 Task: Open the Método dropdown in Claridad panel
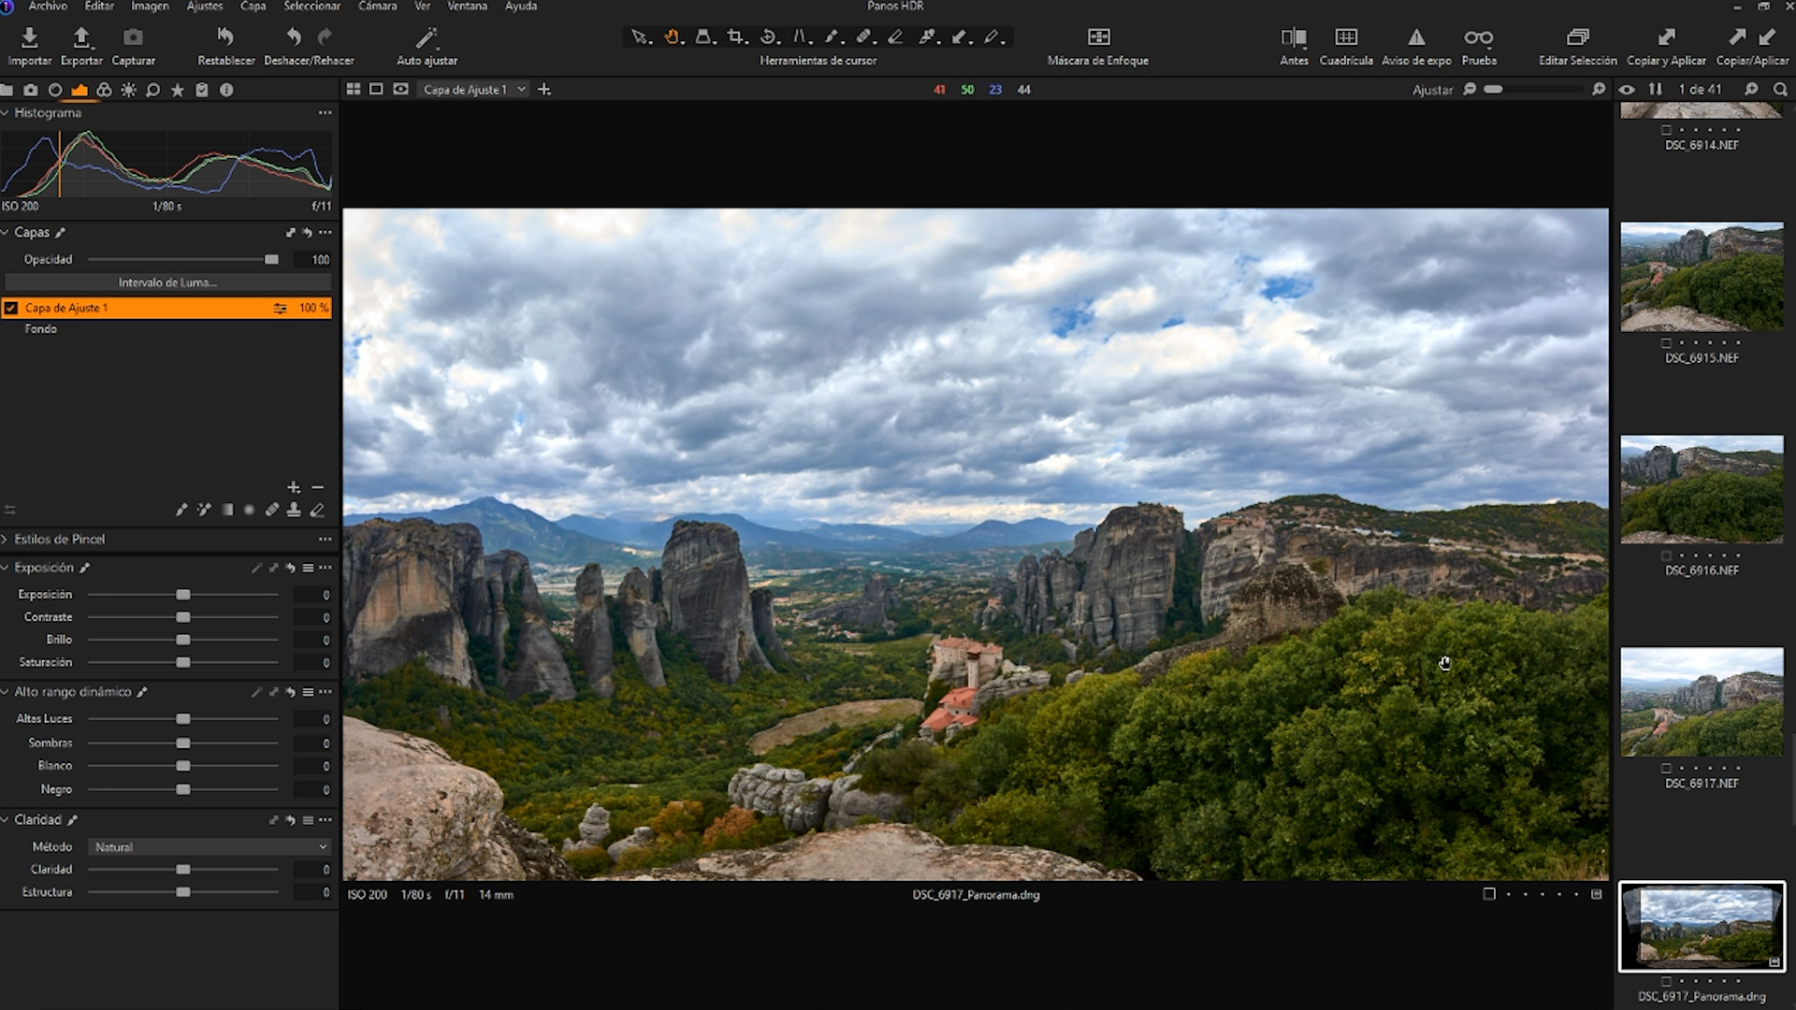pos(208,846)
